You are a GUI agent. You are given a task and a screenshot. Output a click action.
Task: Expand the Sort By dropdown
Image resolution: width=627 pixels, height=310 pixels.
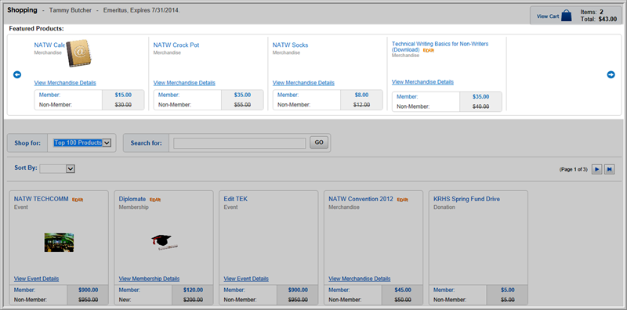[x=57, y=169]
